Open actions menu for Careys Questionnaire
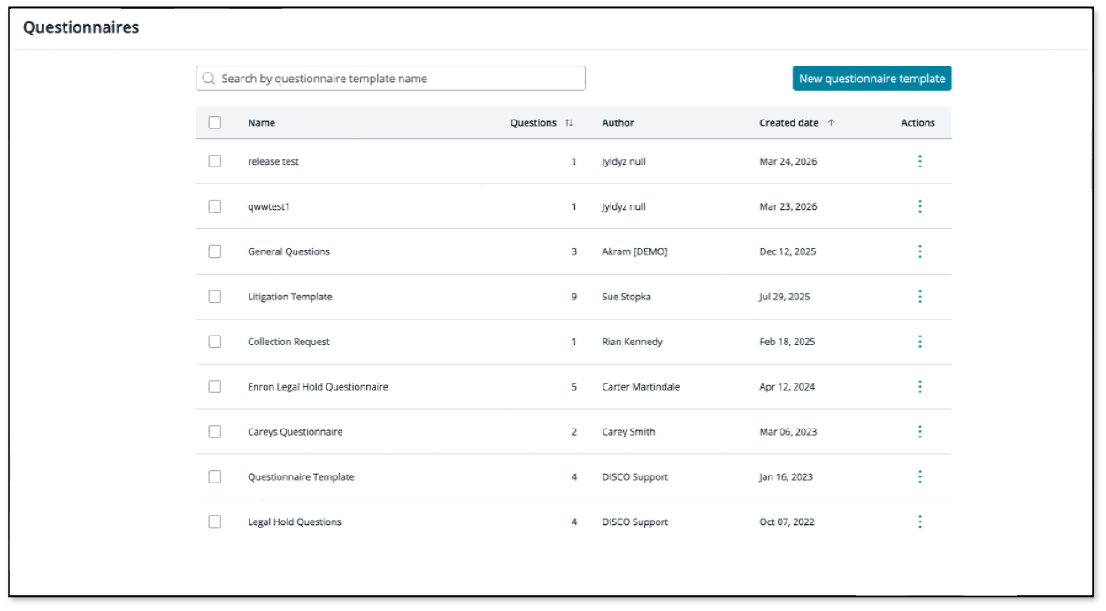The height and width of the screenshot is (611, 1106). tap(920, 432)
